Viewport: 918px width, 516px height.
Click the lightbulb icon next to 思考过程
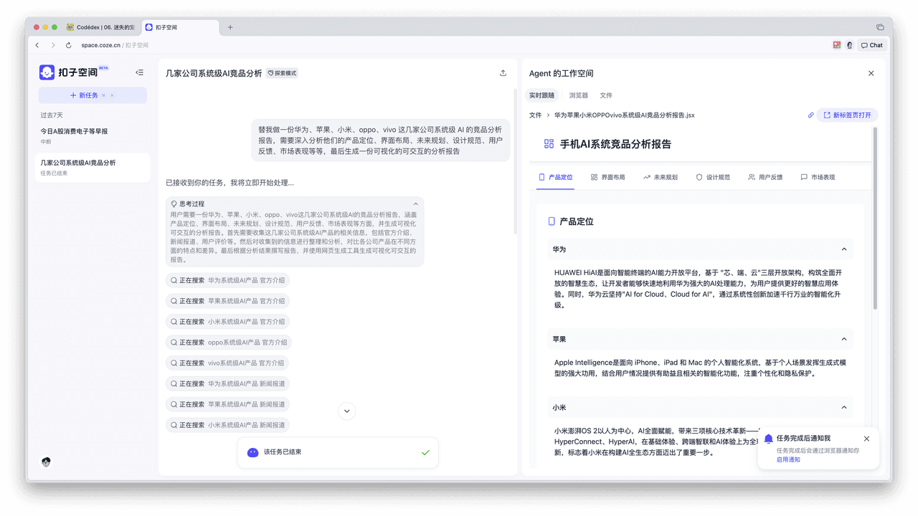pyautogui.click(x=174, y=204)
